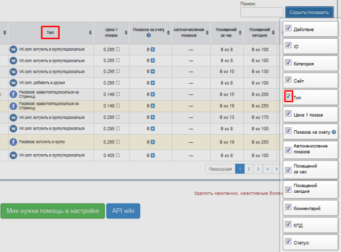Click help icon under "Показов на счету" column header
The image size is (341, 252).
[x=148, y=35]
